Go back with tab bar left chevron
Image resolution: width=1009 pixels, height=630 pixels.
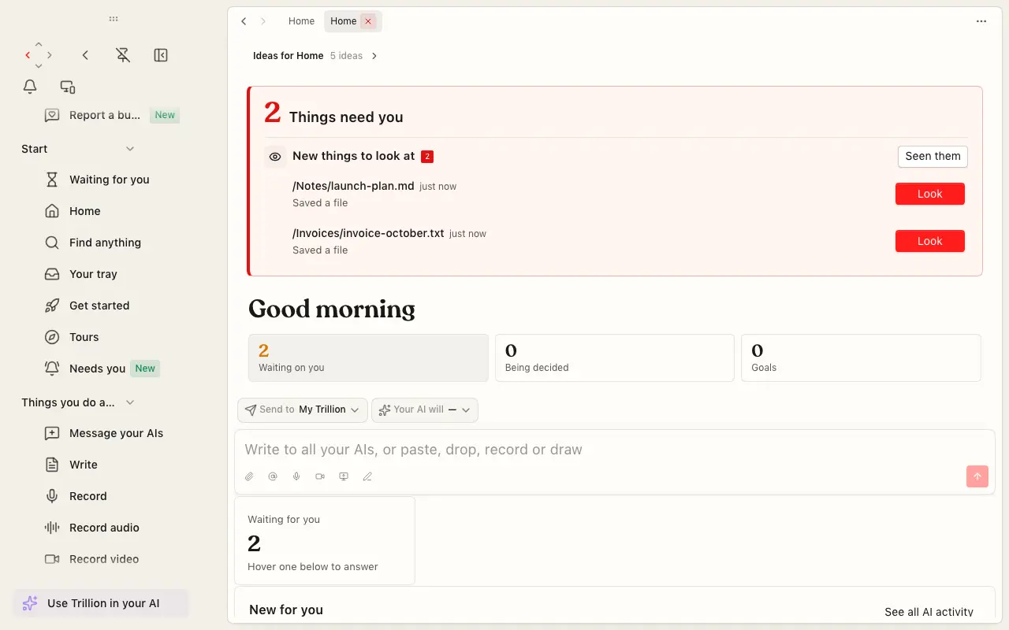point(244,21)
